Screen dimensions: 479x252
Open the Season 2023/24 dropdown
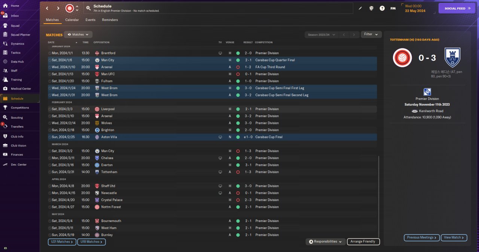(x=322, y=34)
